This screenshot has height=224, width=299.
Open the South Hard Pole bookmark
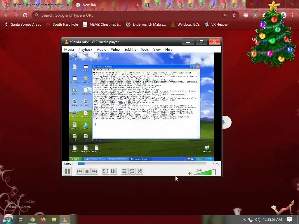[62, 24]
